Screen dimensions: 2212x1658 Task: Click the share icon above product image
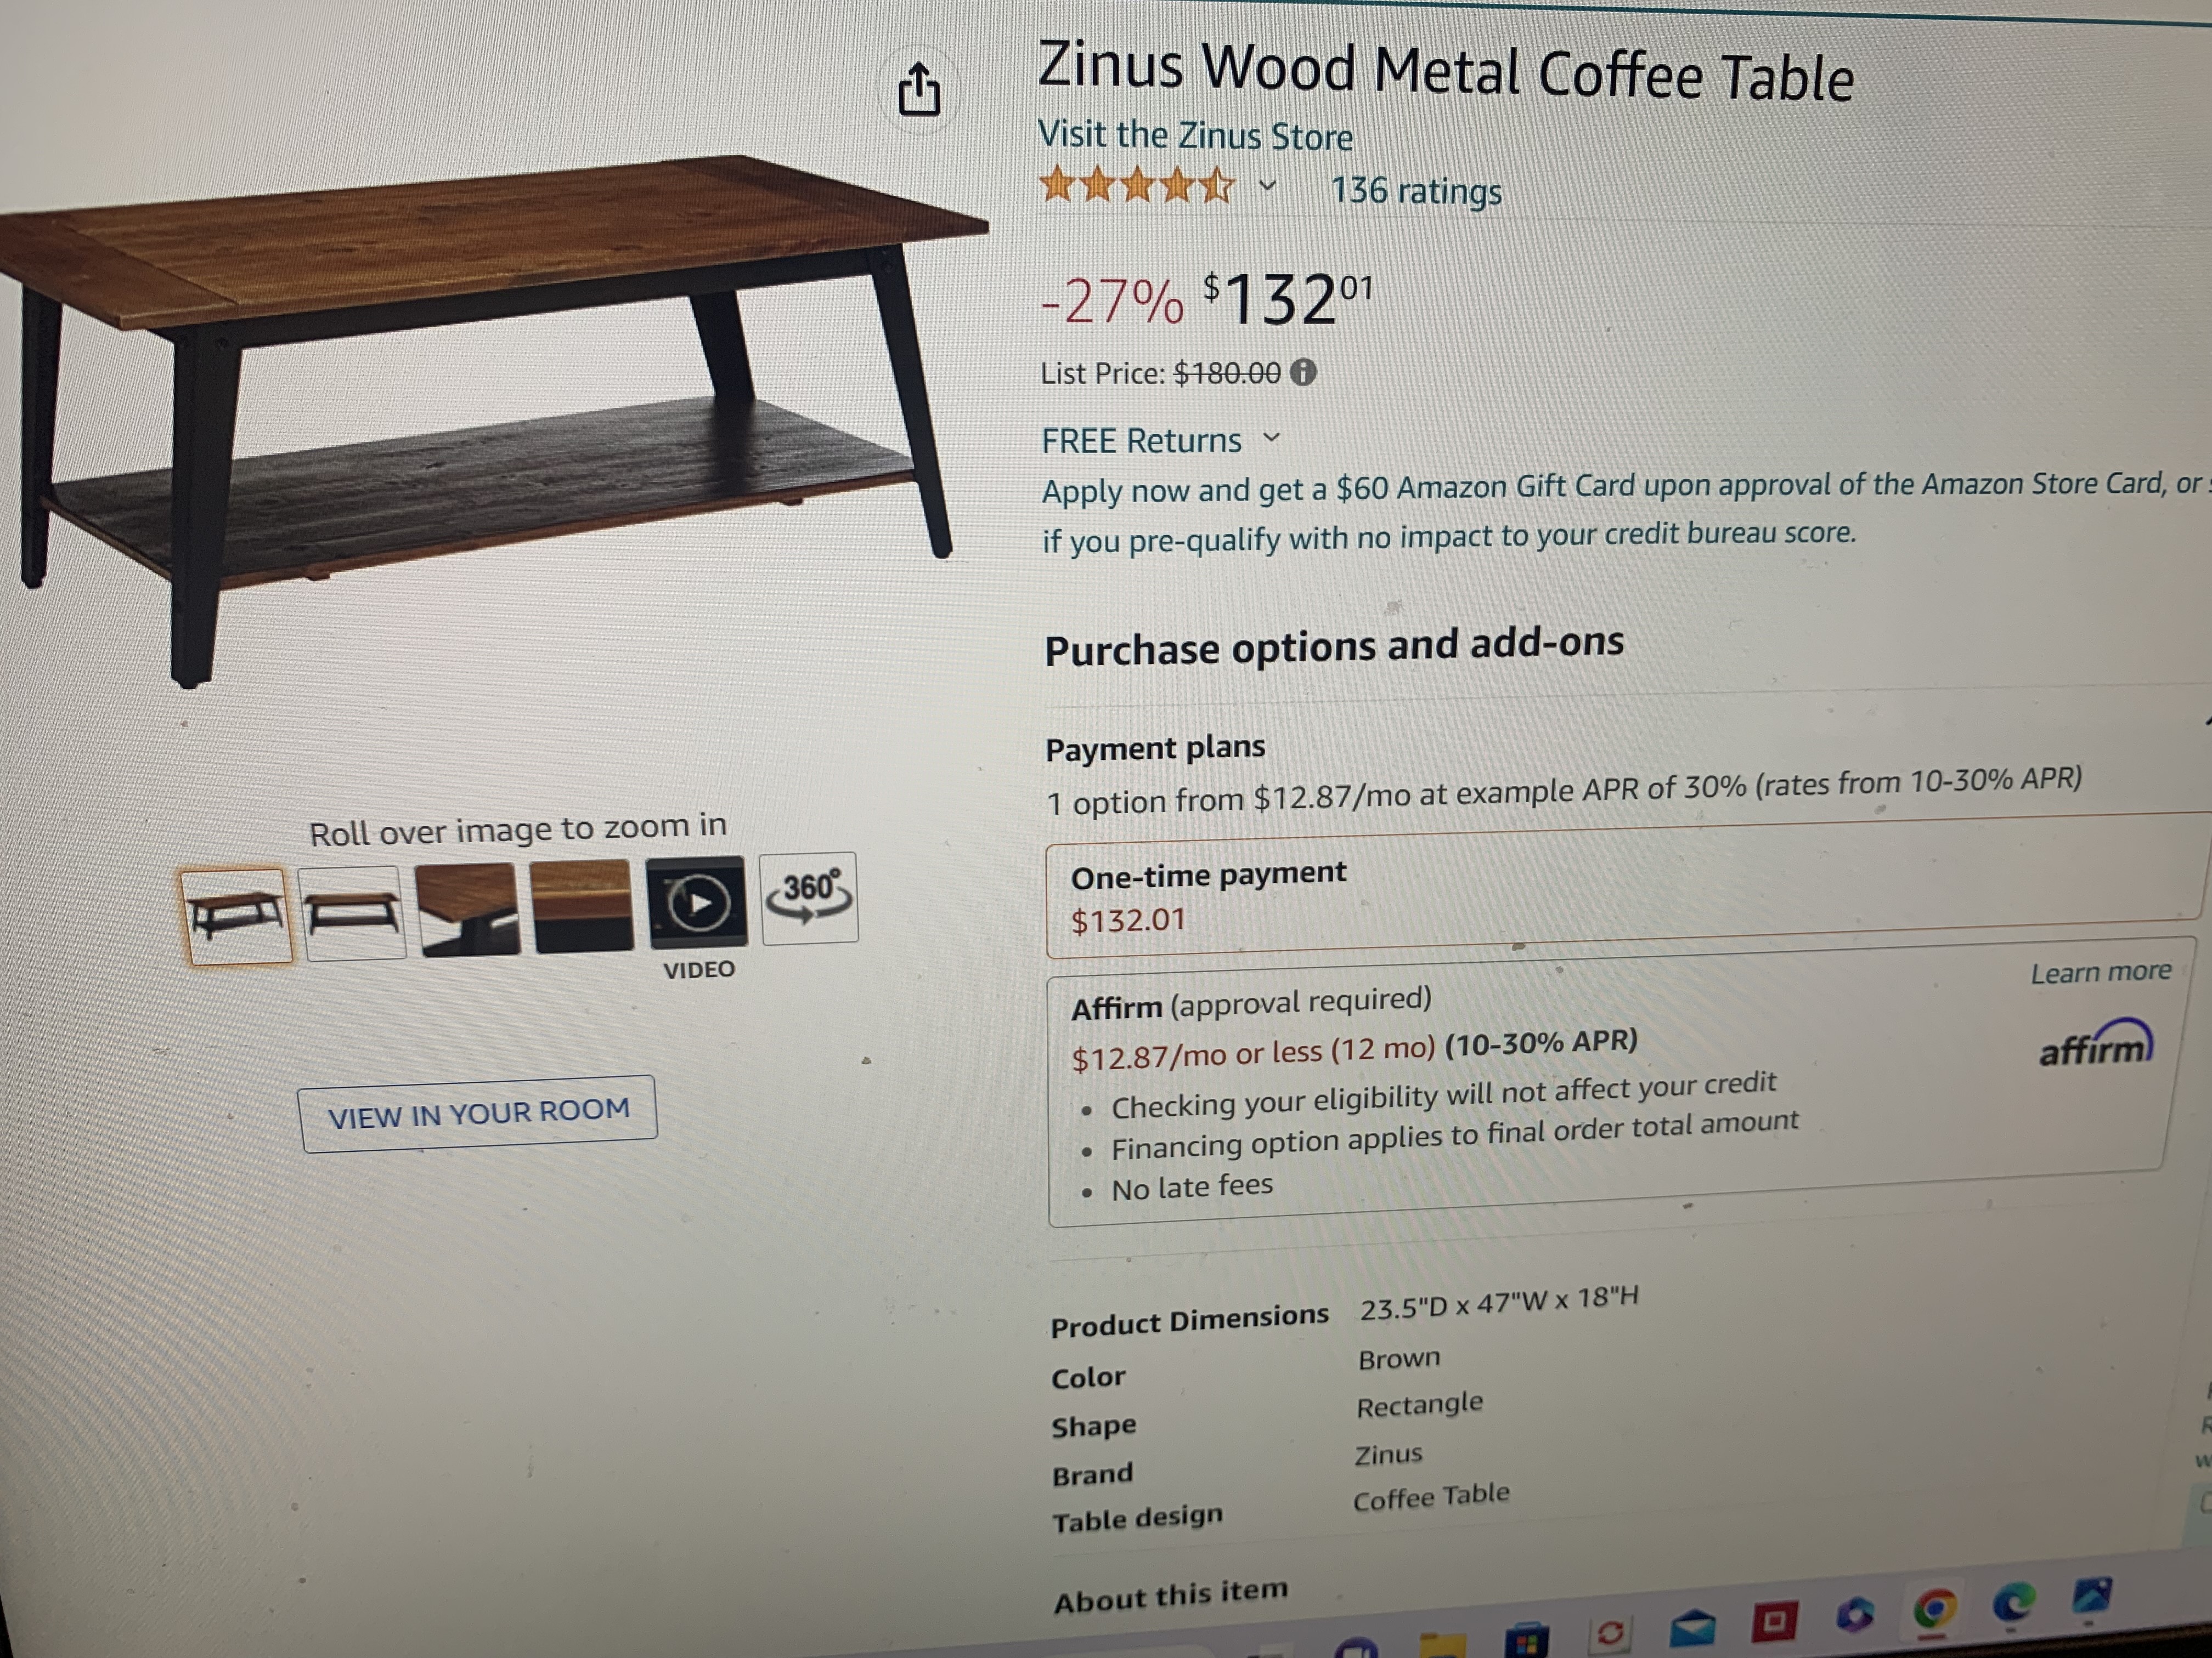(x=918, y=89)
